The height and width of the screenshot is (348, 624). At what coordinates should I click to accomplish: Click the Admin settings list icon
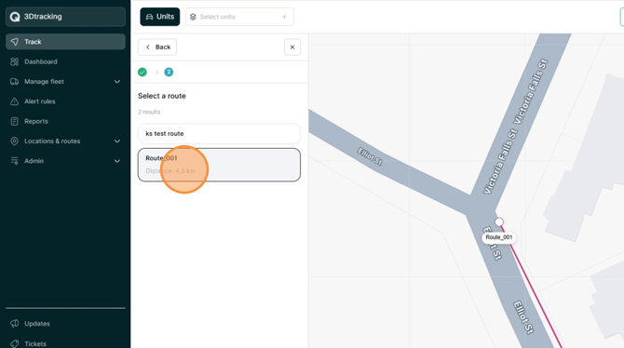[14, 161]
